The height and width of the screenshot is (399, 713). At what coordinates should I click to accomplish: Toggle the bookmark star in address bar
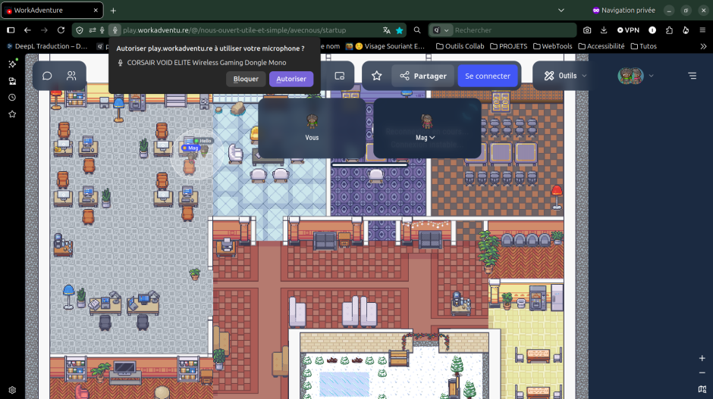tap(400, 30)
